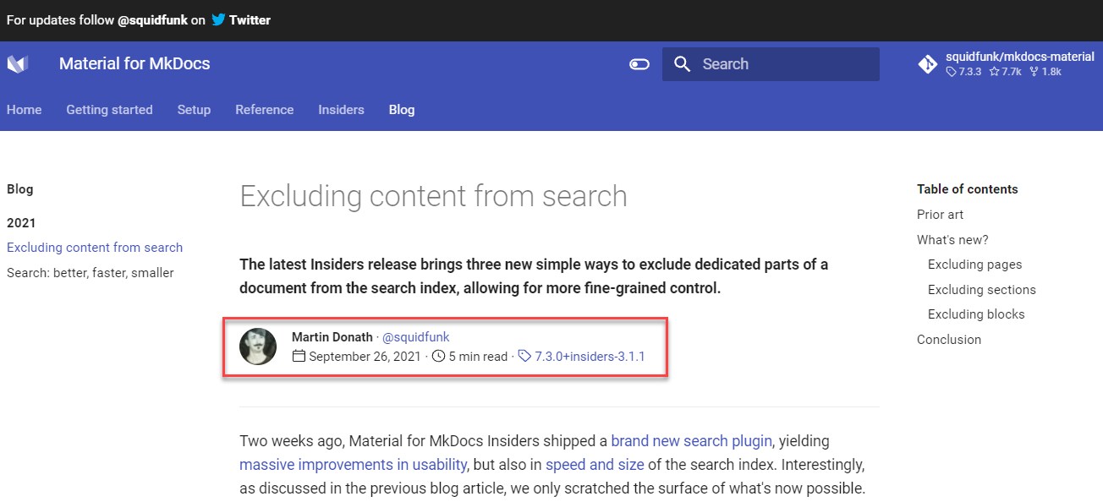Click the page heading Excluding content from search
Screen dimensions: 1103x502
pos(433,196)
